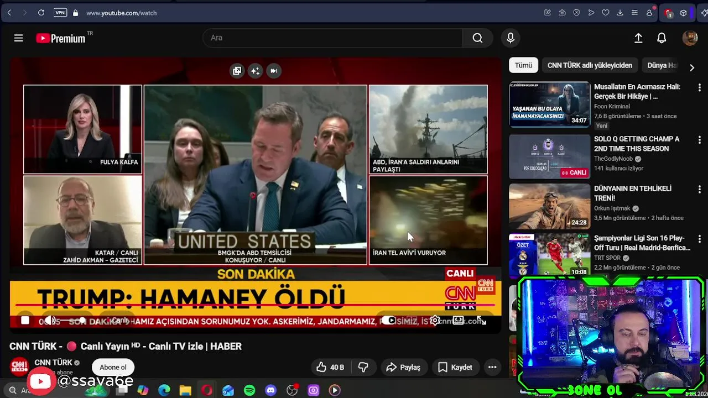Open the account avatar menu

click(x=690, y=38)
